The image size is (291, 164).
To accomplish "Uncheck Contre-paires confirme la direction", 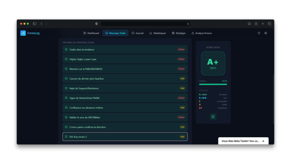I will pyautogui.click(x=66, y=127).
